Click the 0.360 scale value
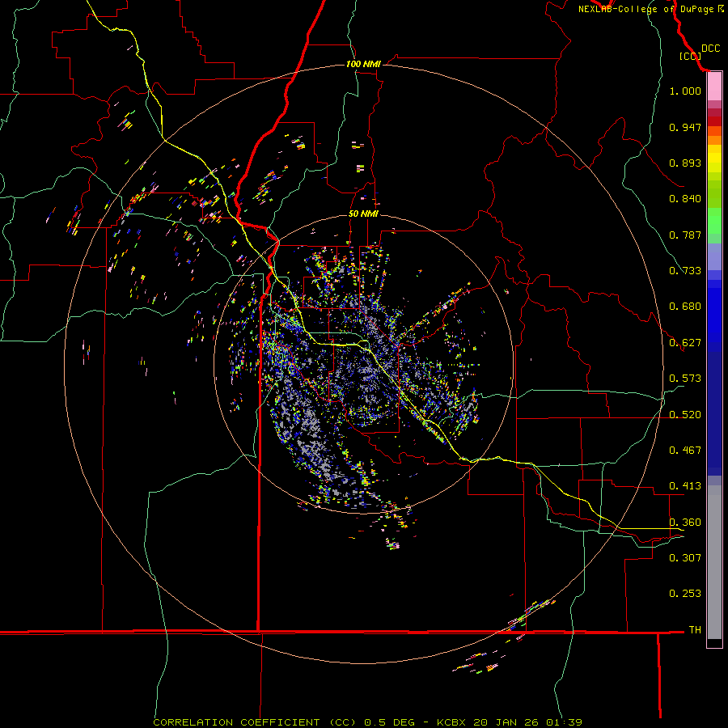 (685, 523)
